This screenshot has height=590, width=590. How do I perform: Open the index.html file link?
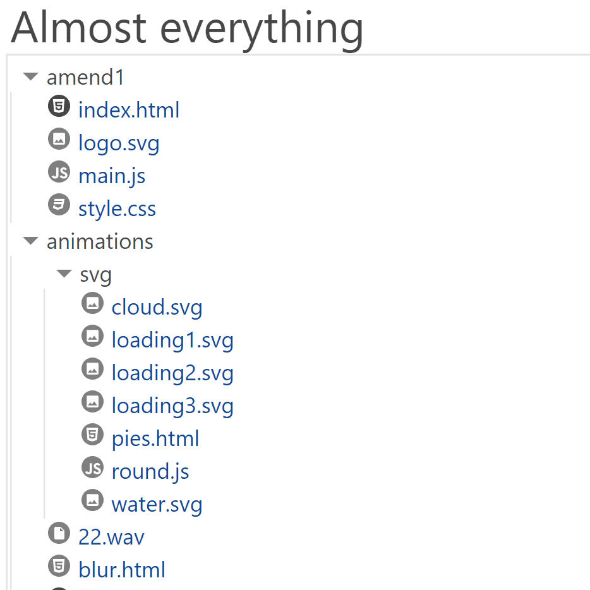coord(129,110)
